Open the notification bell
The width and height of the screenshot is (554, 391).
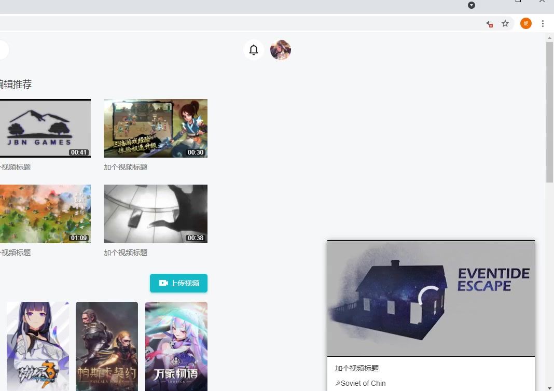tap(254, 50)
